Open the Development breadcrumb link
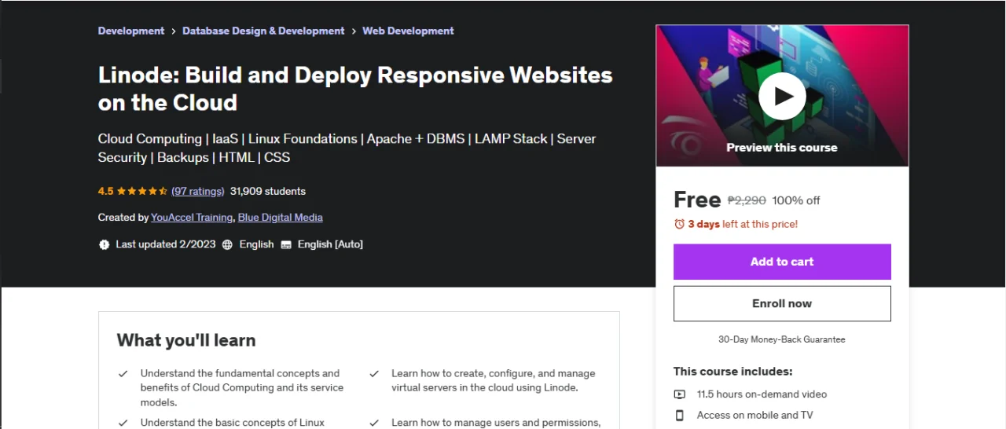Viewport: 1006px width, 429px height. pos(131,31)
